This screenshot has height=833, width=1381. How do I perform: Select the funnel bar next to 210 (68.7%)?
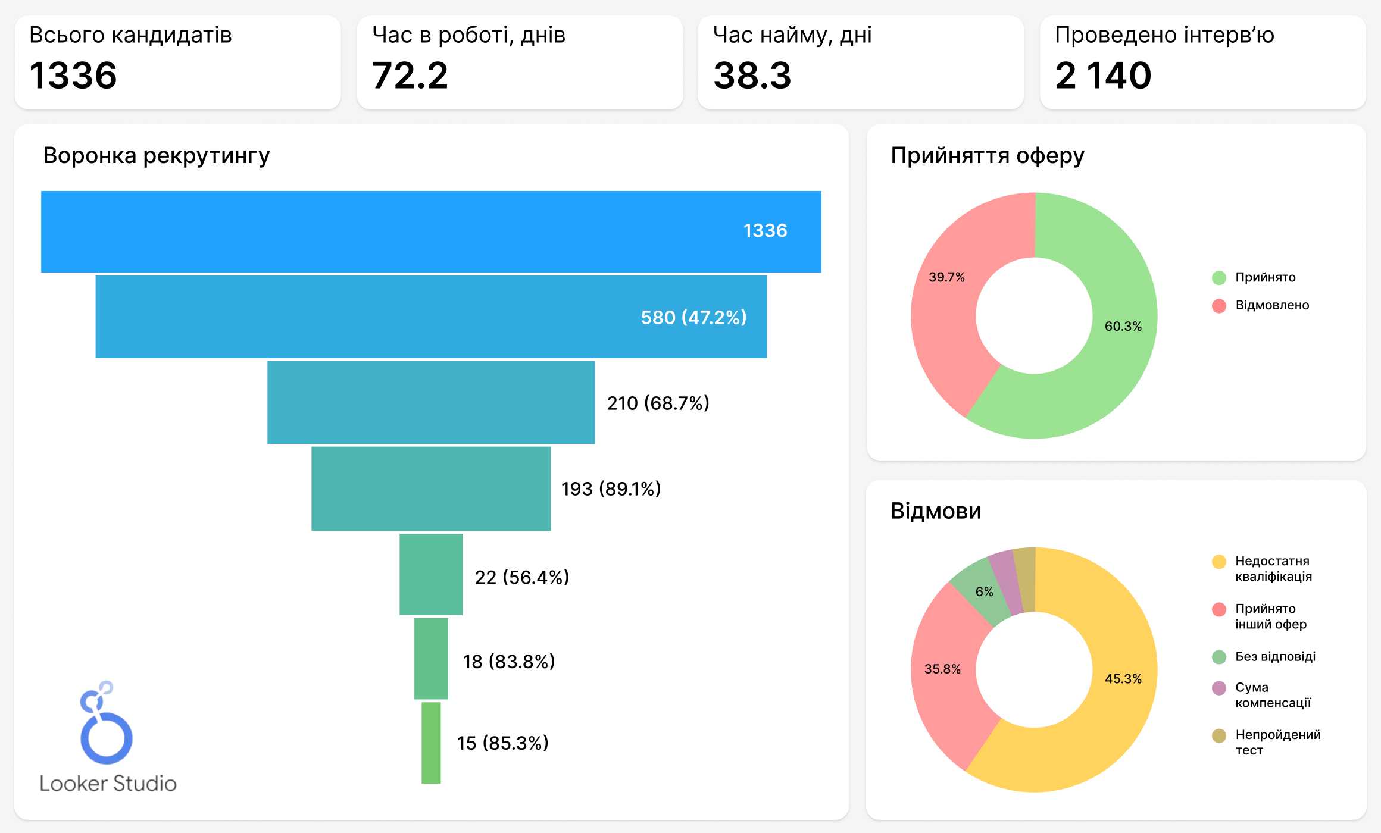click(x=430, y=402)
